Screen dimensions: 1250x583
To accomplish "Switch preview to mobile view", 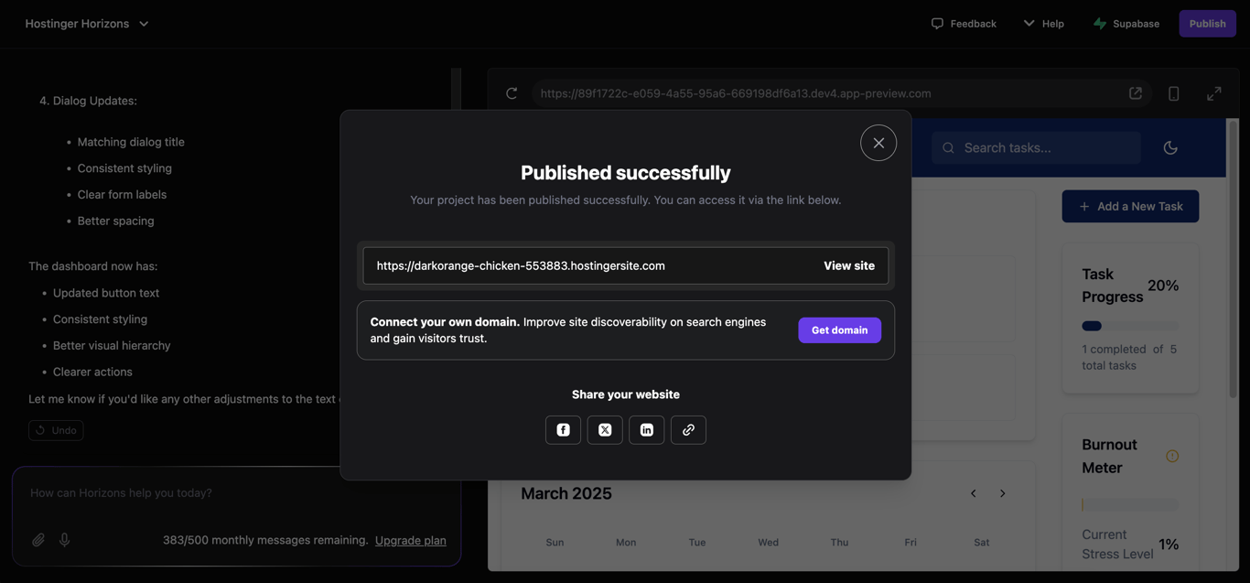I will (1172, 92).
